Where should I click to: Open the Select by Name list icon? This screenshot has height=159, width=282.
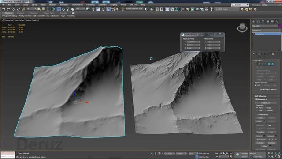coord(44,9)
